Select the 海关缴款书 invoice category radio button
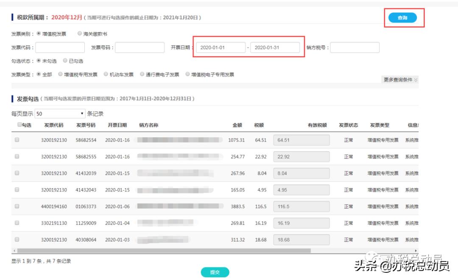The width and height of the screenshot is (458, 280). coord(80,33)
